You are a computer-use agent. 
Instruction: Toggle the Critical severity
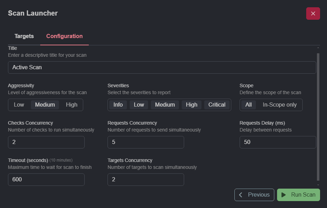(x=217, y=105)
